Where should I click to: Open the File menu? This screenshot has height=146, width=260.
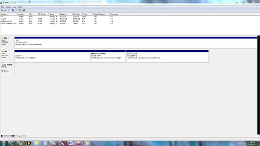[3, 7]
